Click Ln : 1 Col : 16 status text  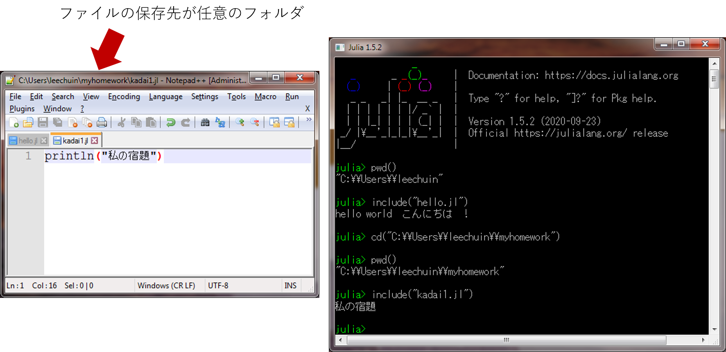(32, 286)
